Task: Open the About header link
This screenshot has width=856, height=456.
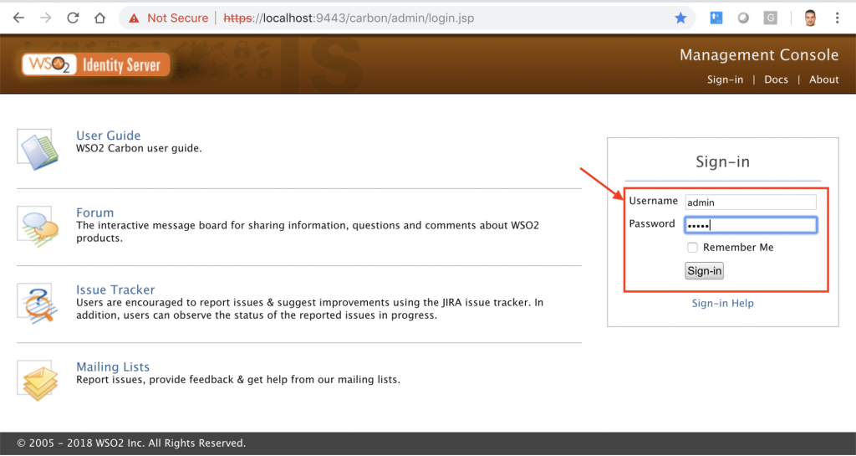Action: click(x=823, y=79)
